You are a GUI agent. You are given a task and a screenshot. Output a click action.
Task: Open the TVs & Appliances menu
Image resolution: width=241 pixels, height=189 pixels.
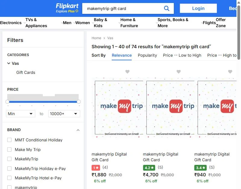click(x=36, y=23)
